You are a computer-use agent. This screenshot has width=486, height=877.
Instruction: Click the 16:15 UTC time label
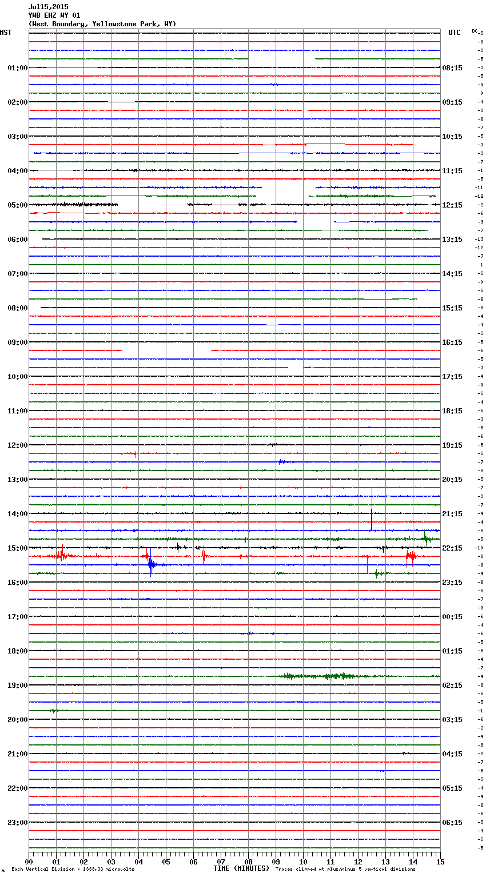point(452,342)
